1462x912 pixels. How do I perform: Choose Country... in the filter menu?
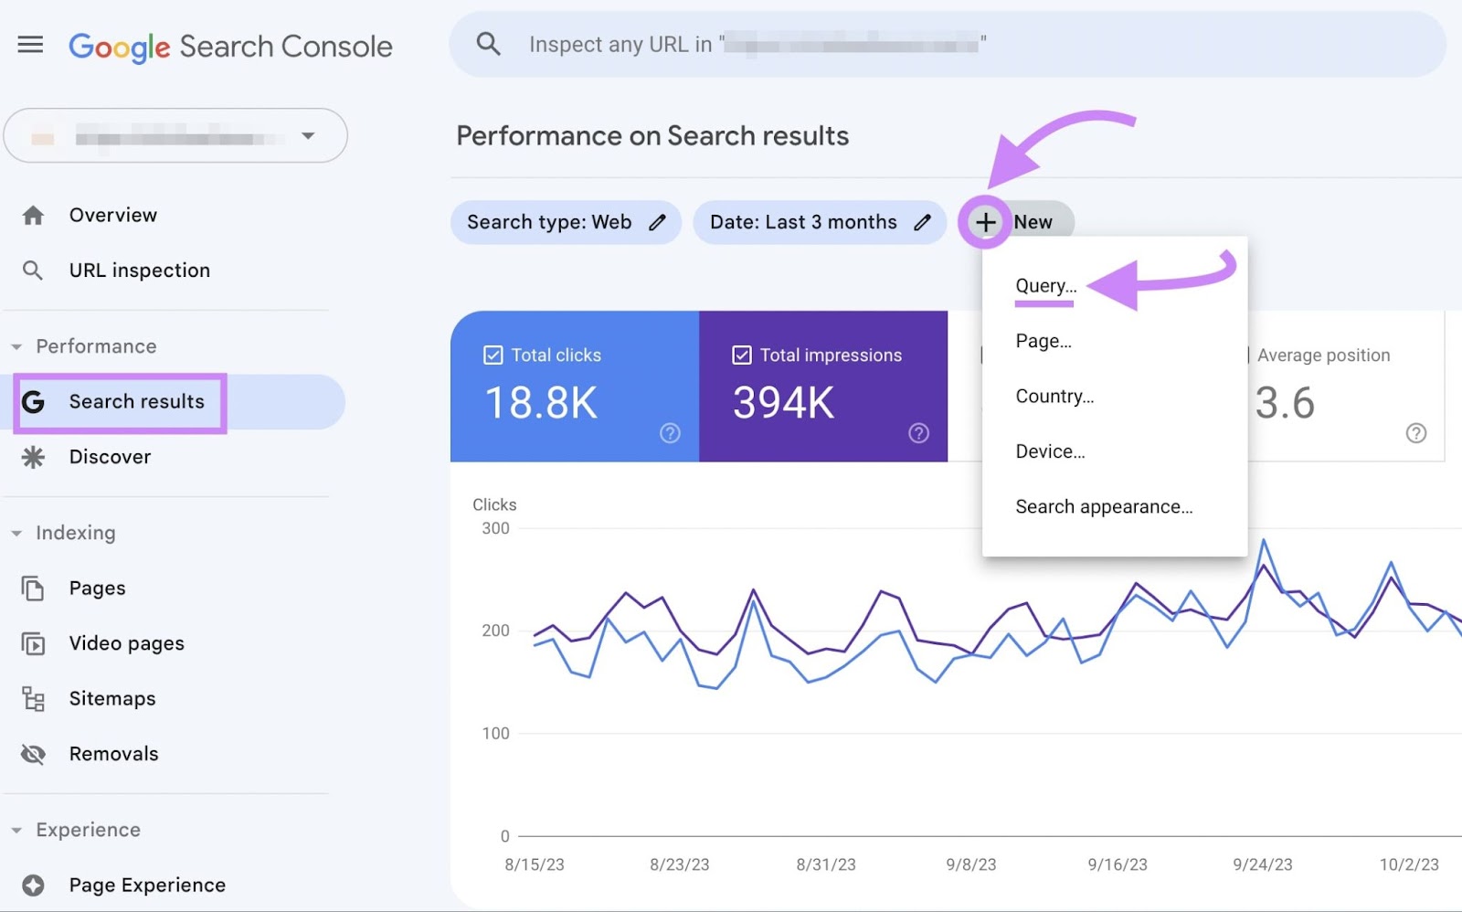click(1054, 397)
